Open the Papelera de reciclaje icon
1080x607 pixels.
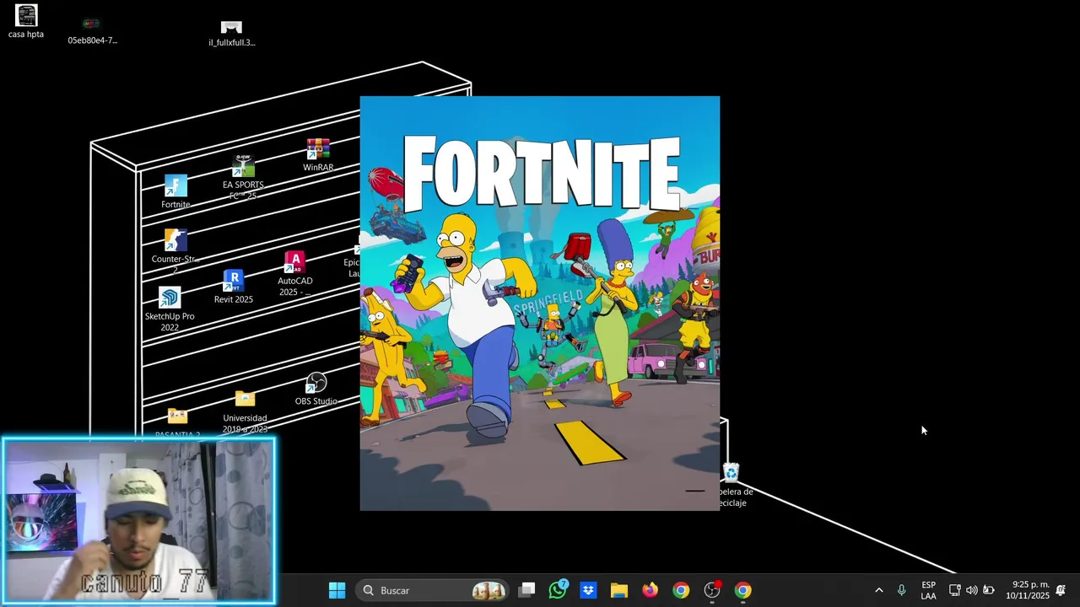(x=732, y=486)
